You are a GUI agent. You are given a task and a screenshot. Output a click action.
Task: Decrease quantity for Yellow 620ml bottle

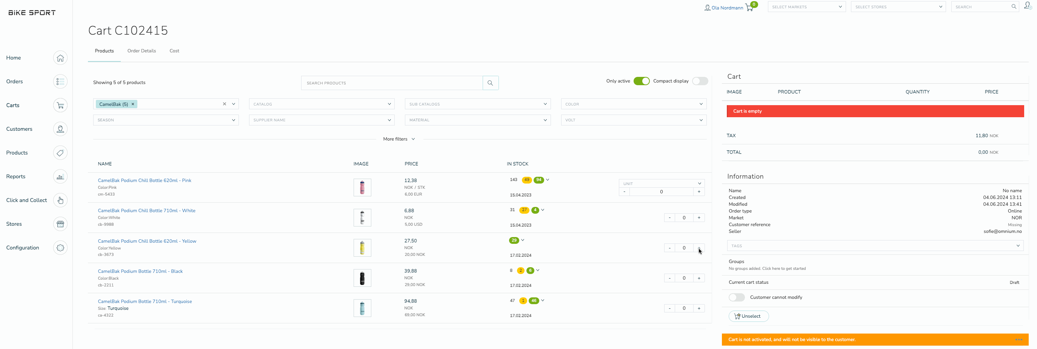pyautogui.click(x=670, y=248)
